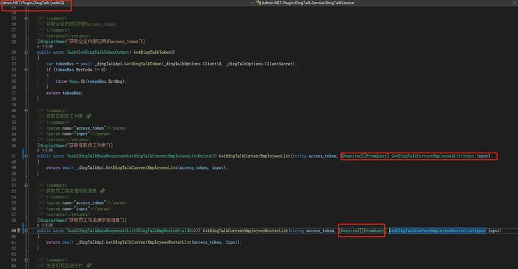This screenshot has height=269, width=518.
Task: Collapse the if block at line 33
Action: [26, 70]
